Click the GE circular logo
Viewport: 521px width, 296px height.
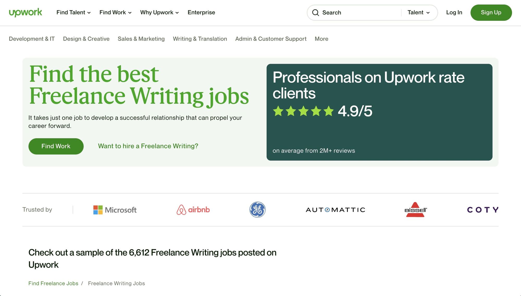coord(257,210)
